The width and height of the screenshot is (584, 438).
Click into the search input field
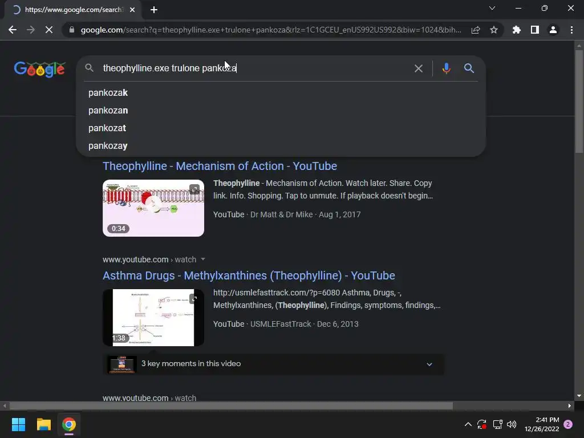point(255,68)
